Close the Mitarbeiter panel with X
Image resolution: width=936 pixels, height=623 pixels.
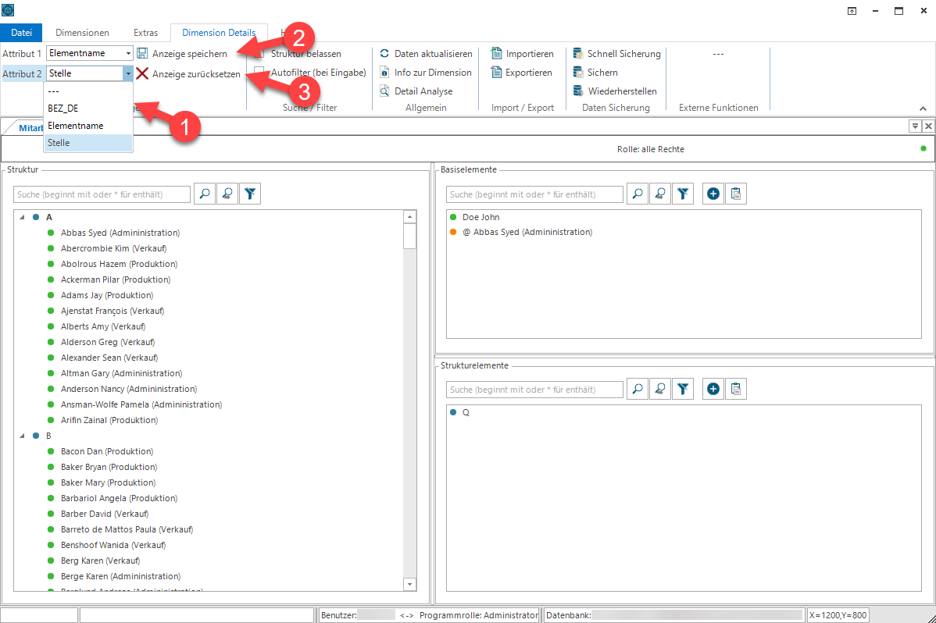(928, 126)
